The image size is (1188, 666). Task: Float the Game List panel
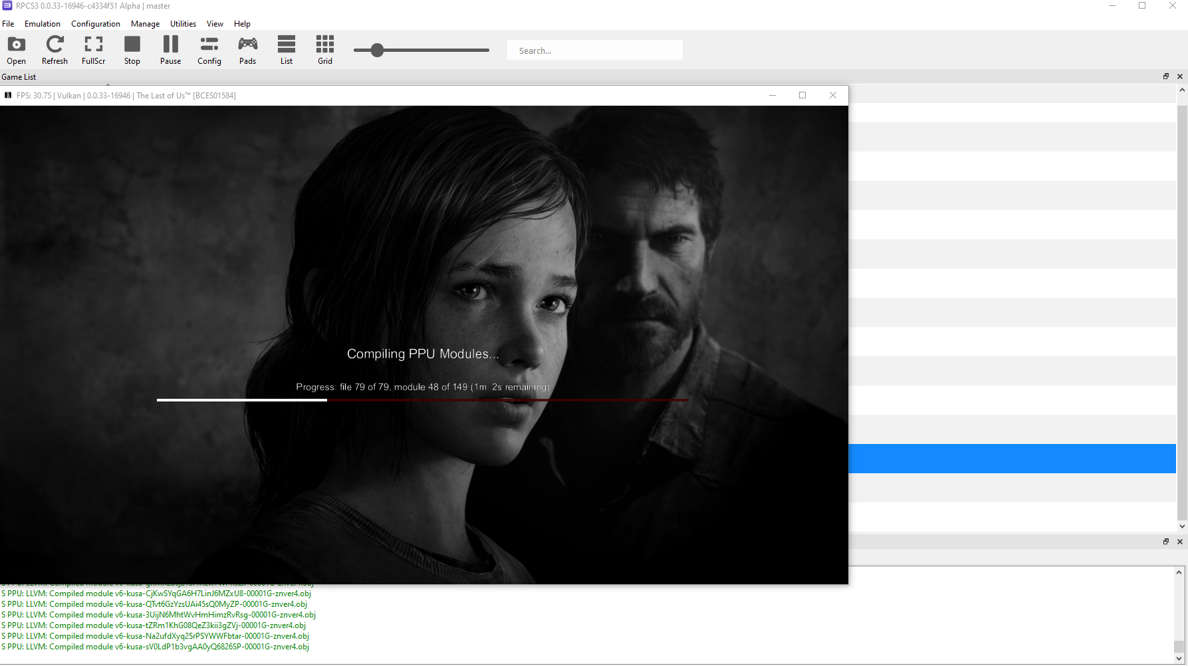point(1165,76)
